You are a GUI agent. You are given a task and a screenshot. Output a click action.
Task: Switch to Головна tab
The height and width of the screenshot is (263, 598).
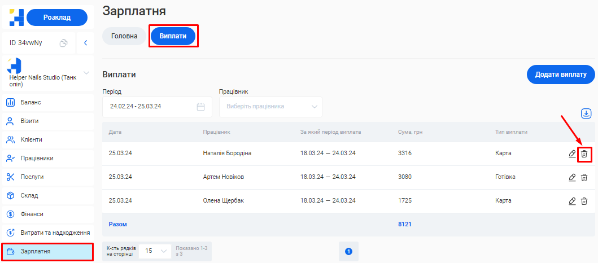point(124,36)
